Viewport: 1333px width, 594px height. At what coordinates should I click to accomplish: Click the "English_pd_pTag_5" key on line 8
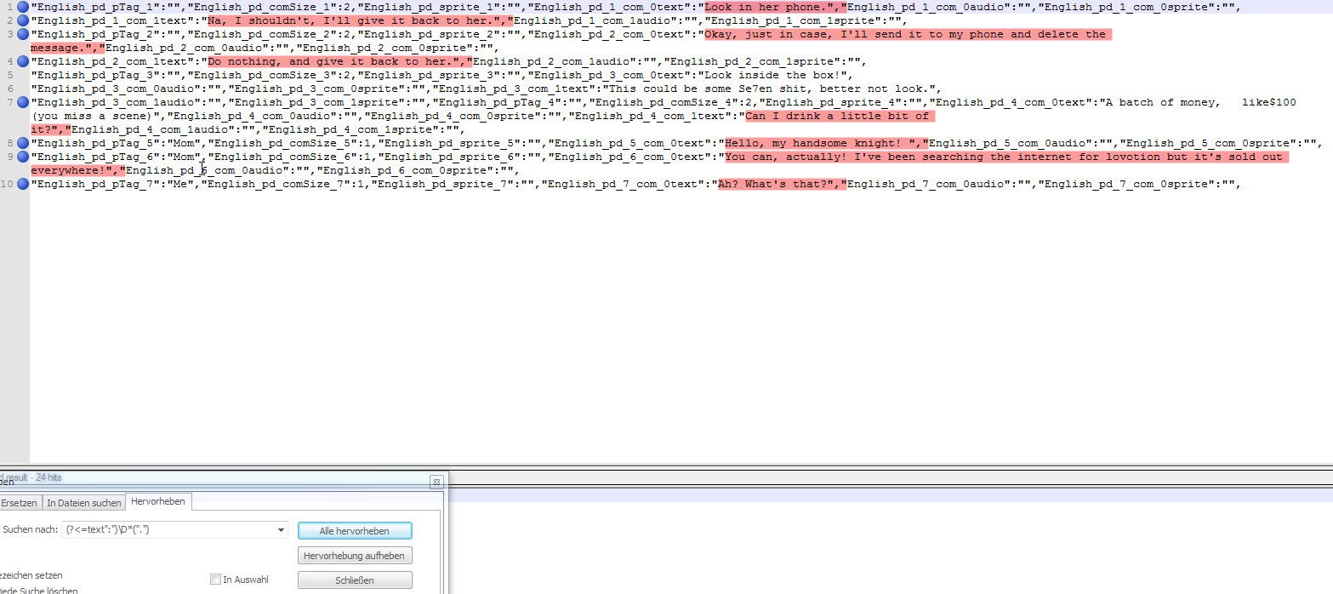tap(97, 143)
